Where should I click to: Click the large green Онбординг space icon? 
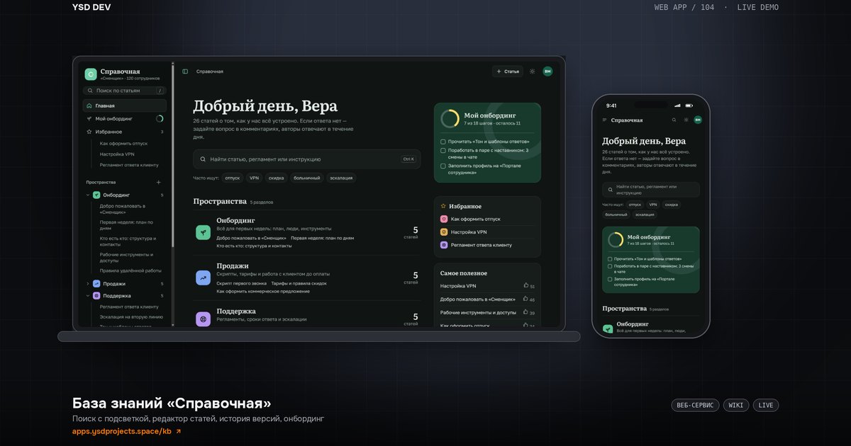(204, 232)
